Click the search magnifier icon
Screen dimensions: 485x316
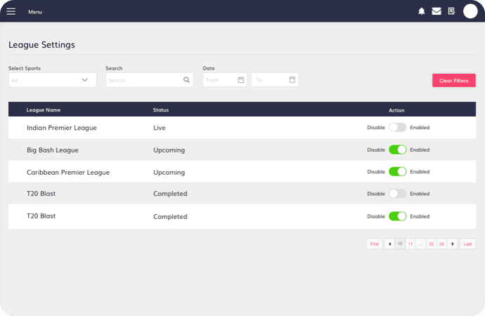(186, 80)
